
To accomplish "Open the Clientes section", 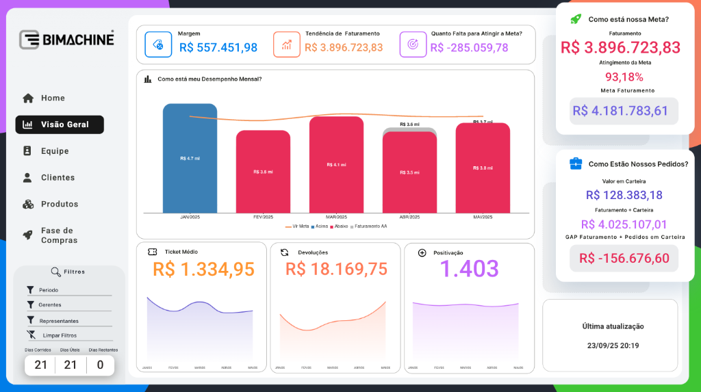I will tap(57, 178).
